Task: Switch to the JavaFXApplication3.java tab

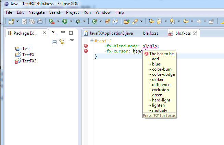Action: coord(106,33)
